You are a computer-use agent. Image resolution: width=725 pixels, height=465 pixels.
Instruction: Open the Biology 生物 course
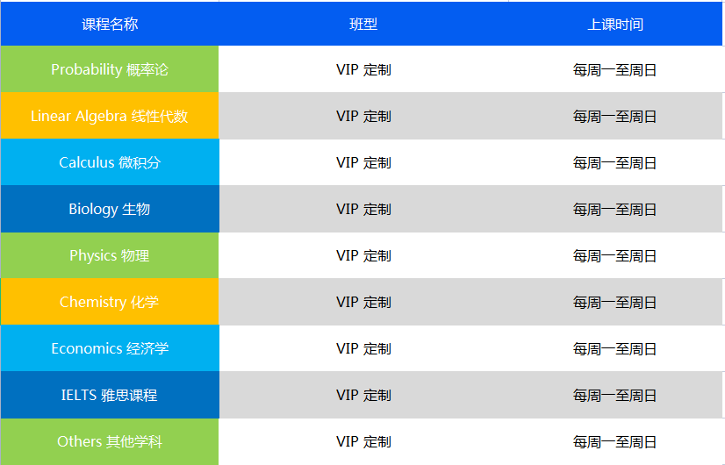pos(110,209)
